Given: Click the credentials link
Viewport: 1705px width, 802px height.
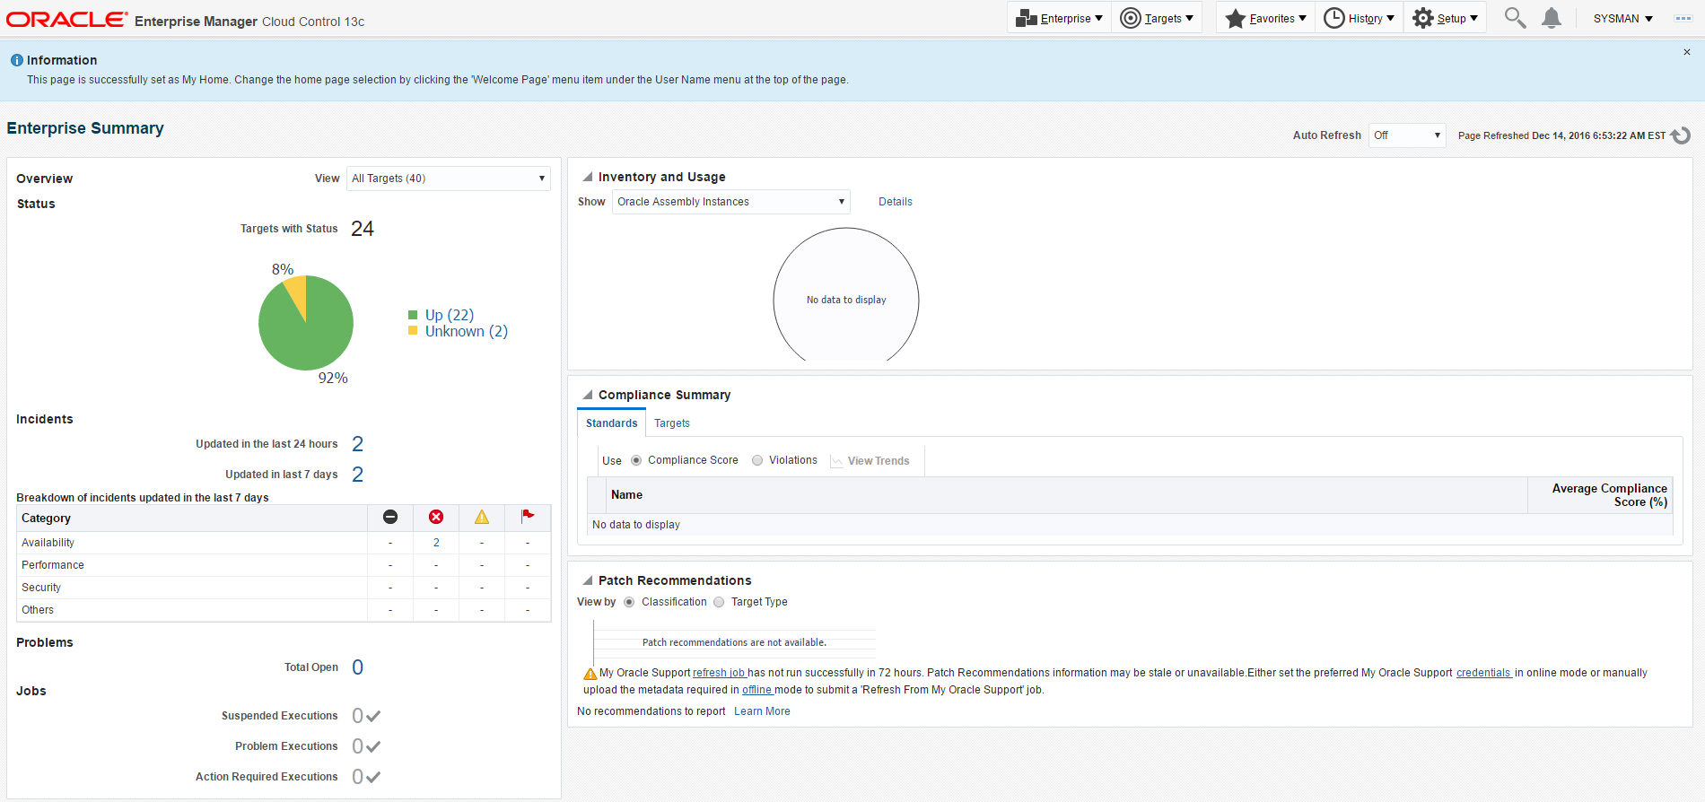Looking at the screenshot, I should click(x=1483, y=673).
